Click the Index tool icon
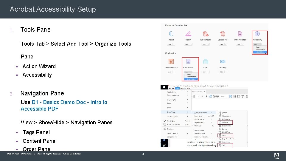 [205, 61]
